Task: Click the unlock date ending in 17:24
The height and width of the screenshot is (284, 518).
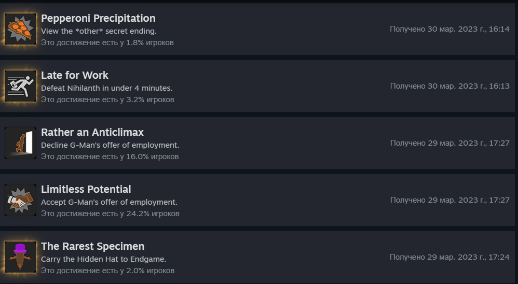Action: [x=449, y=257]
